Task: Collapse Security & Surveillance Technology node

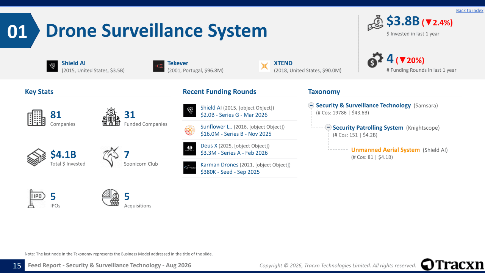Action: [x=311, y=105]
